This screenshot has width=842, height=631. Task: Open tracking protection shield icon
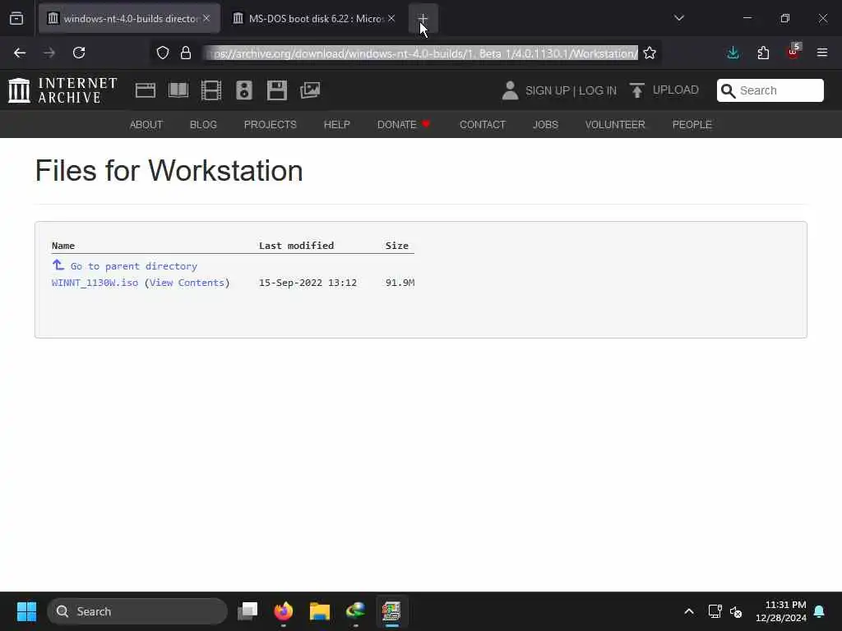163,53
